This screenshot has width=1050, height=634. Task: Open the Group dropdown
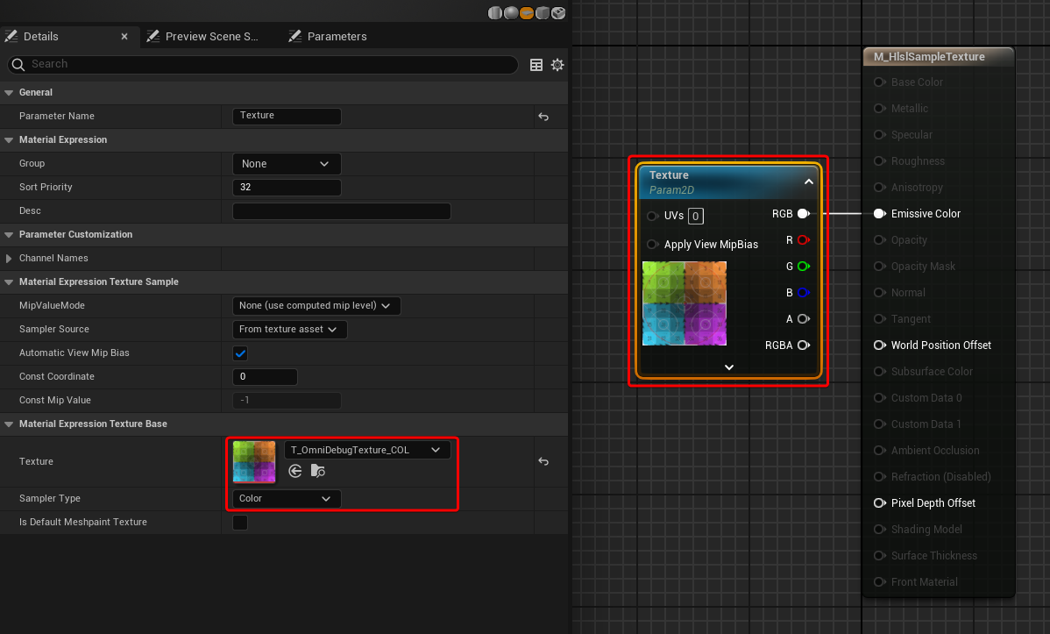pyautogui.click(x=286, y=164)
